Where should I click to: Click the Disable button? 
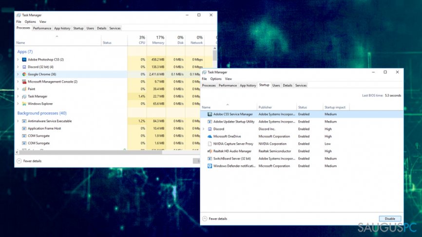pos(390,219)
